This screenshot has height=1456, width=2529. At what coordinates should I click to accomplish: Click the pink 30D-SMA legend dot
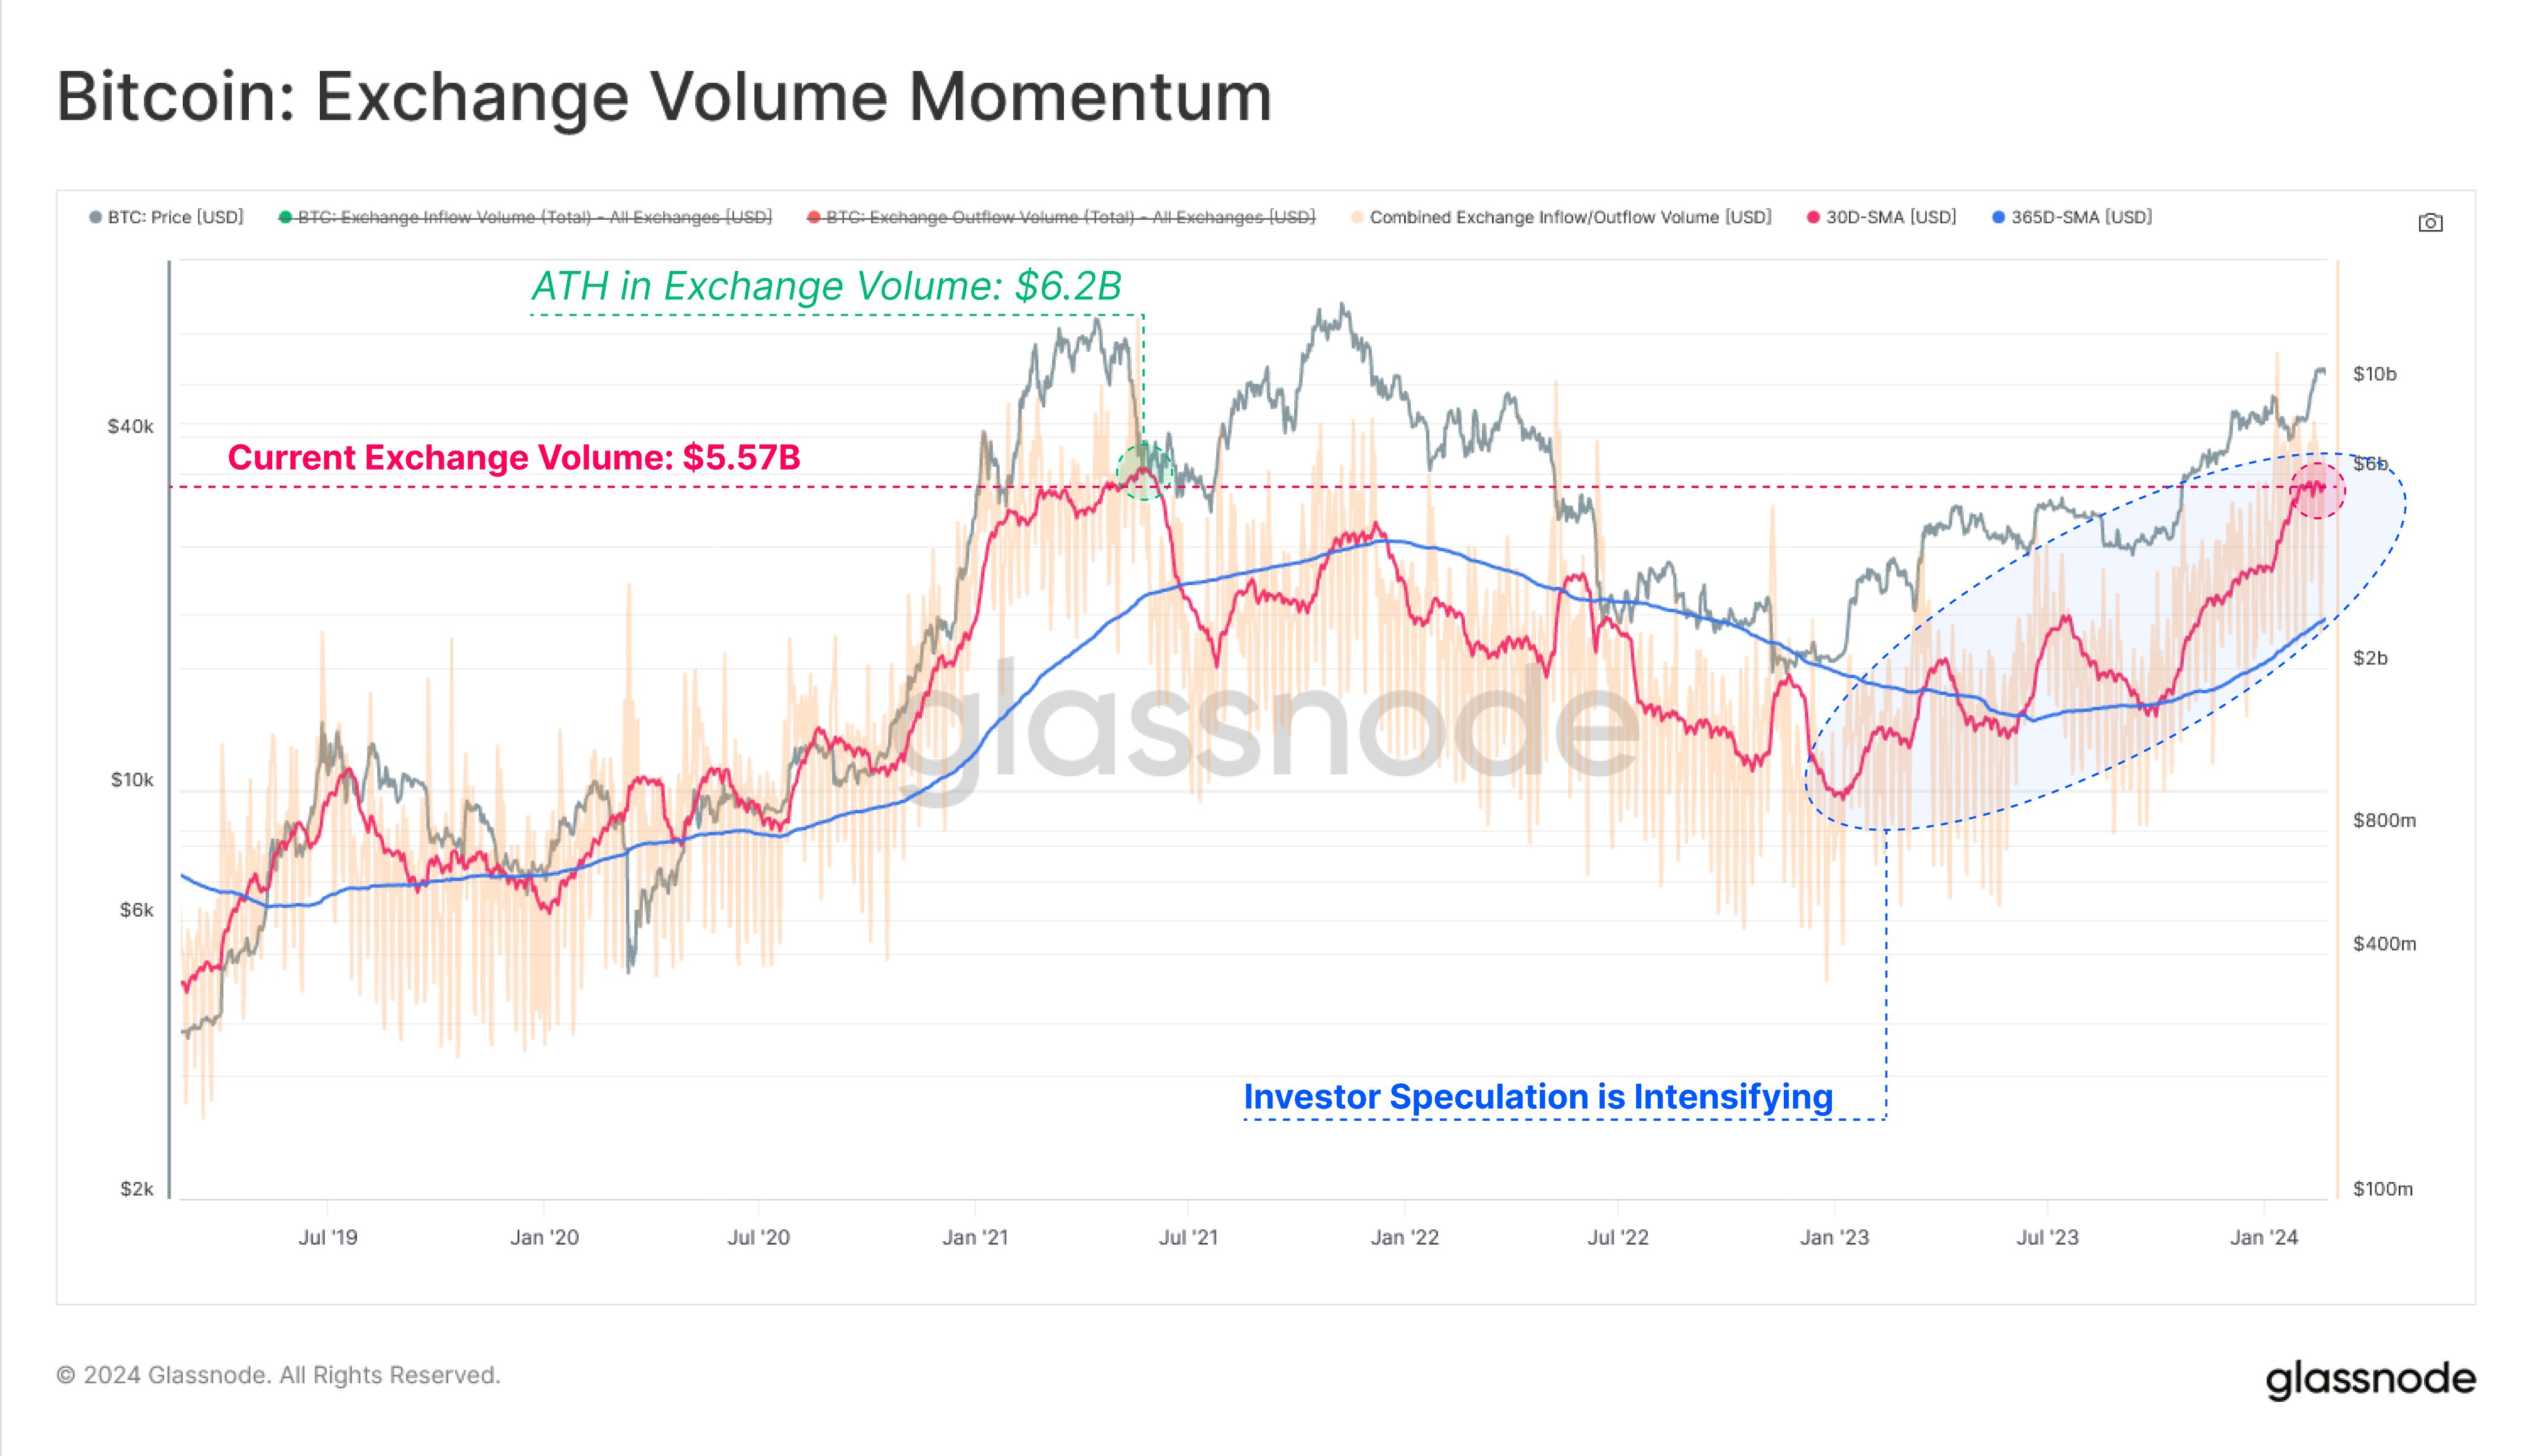point(1813,217)
